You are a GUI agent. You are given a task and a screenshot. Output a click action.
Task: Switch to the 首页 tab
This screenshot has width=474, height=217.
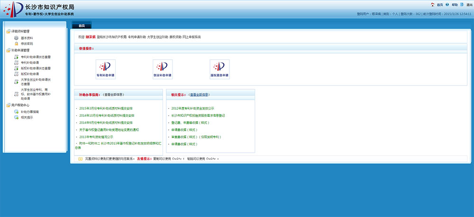pyautogui.click(x=82, y=26)
